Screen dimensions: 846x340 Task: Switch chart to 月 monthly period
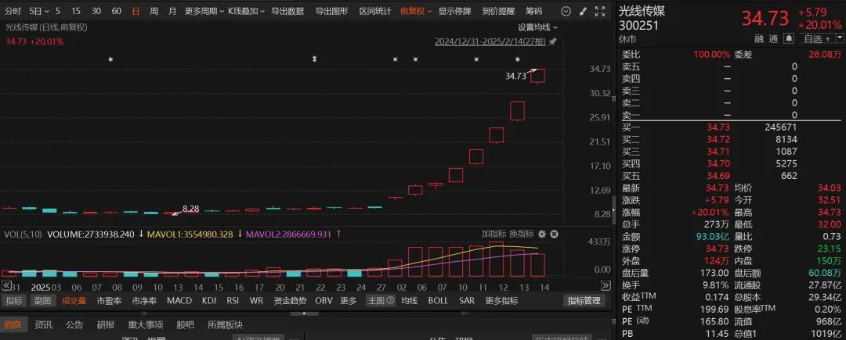[x=172, y=11]
